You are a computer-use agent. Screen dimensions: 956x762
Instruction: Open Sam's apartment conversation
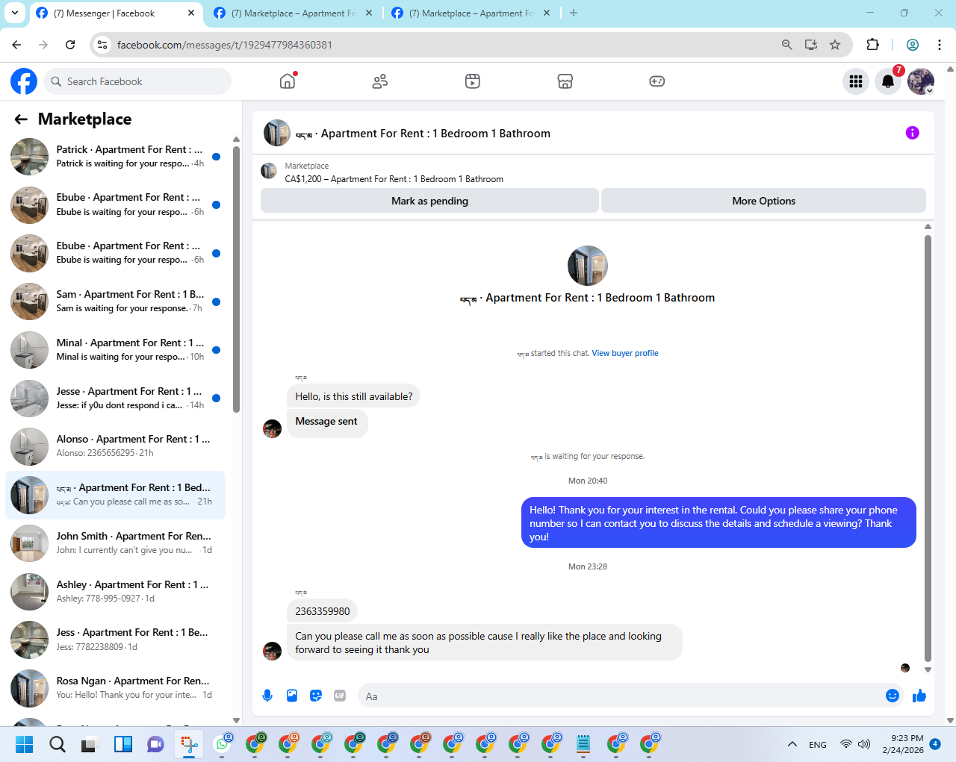[x=116, y=302]
